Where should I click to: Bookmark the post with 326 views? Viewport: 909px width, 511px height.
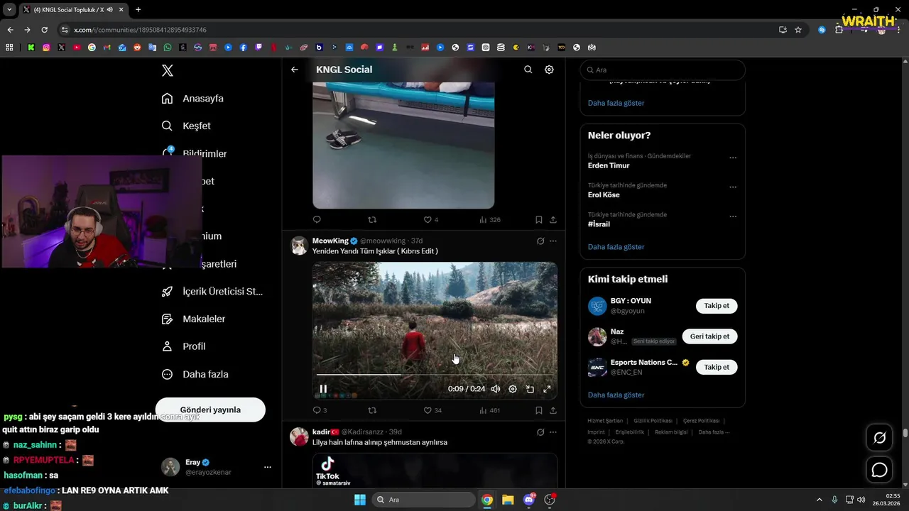pyautogui.click(x=539, y=220)
